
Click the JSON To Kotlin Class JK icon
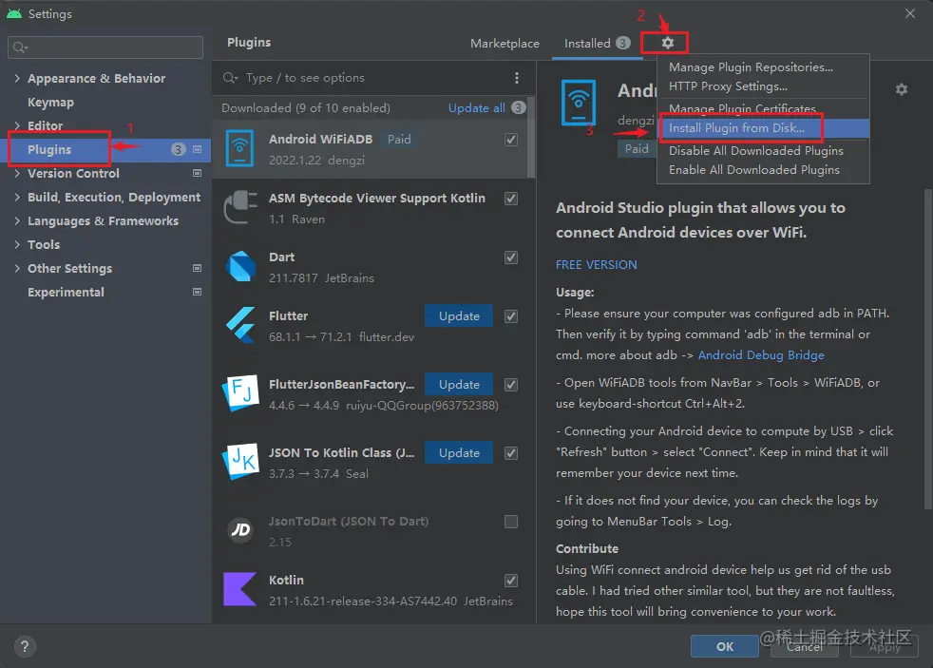point(240,462)
